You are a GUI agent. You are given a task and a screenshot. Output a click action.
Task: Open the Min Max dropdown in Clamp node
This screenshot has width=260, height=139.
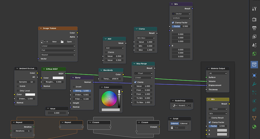click(x=145, y=38)
